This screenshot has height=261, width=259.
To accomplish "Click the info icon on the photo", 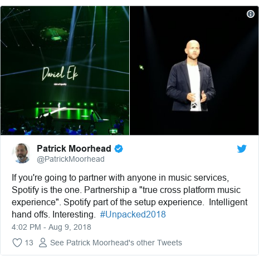I will coord(251,14).
